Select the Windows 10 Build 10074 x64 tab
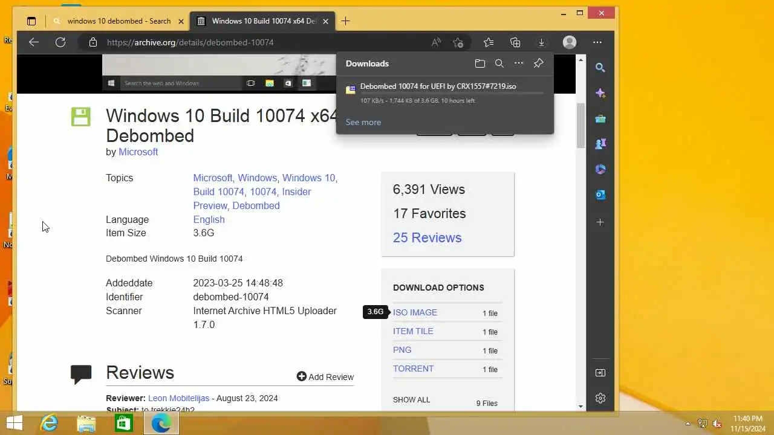Screen dimensions: 774x435 click(x=263, y=21)
